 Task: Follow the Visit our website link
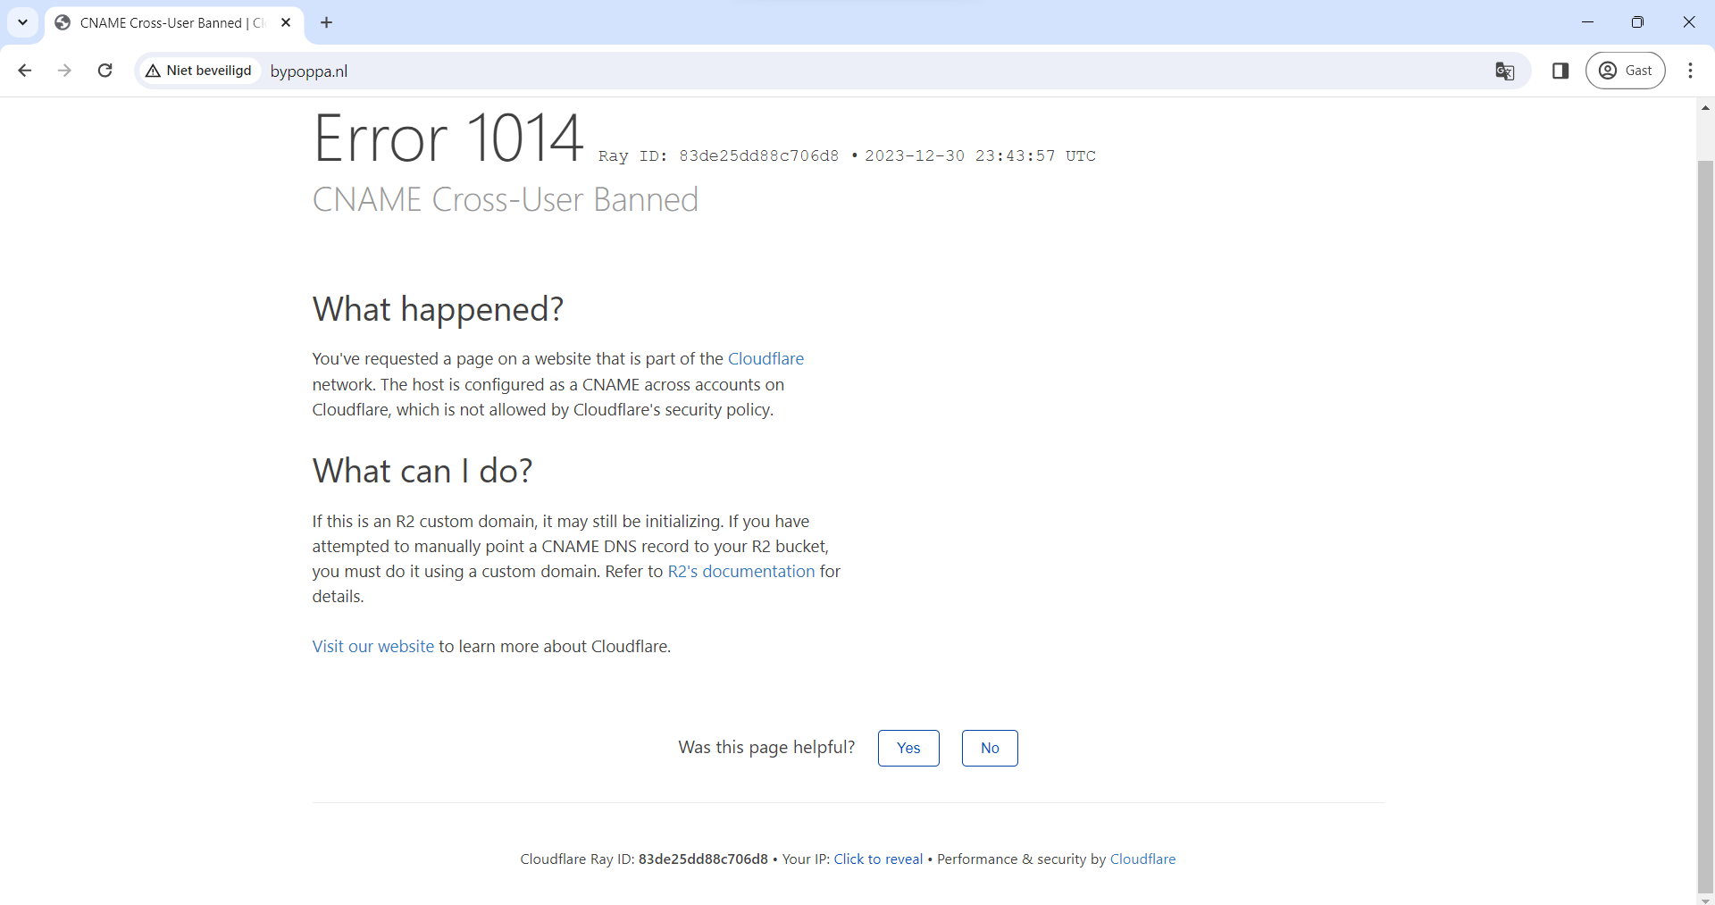point(373,646)
